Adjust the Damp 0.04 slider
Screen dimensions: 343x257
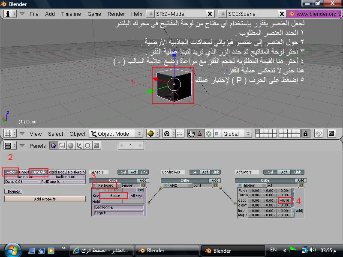click(x=22, y=182)
